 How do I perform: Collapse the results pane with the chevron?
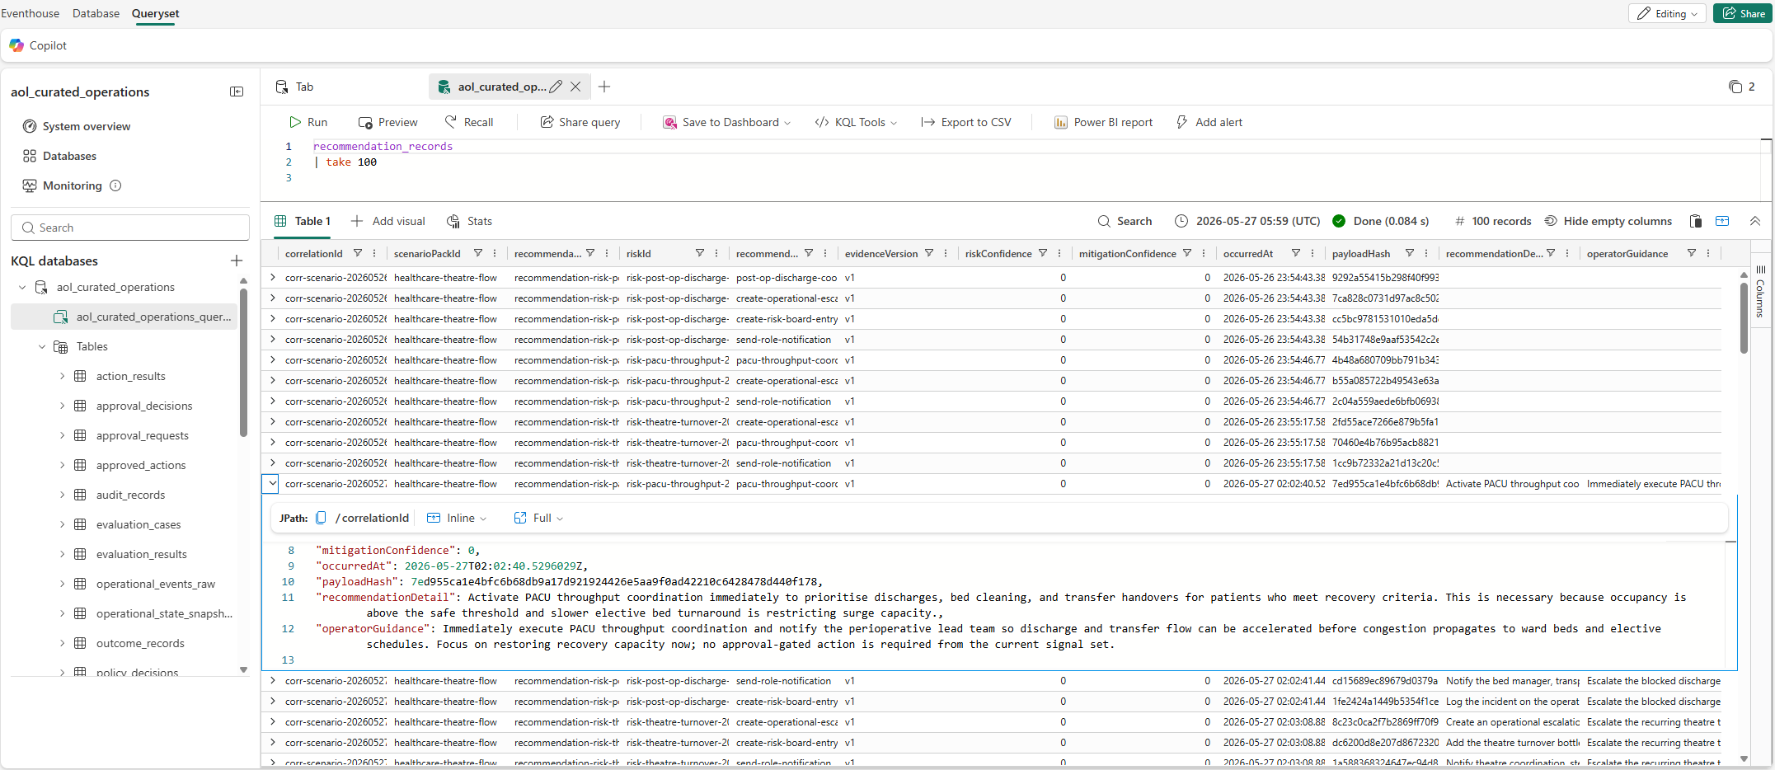coord(1755,221)
